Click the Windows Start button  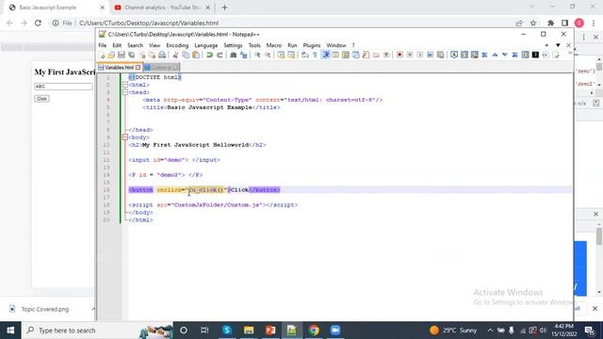coord(10,331)
